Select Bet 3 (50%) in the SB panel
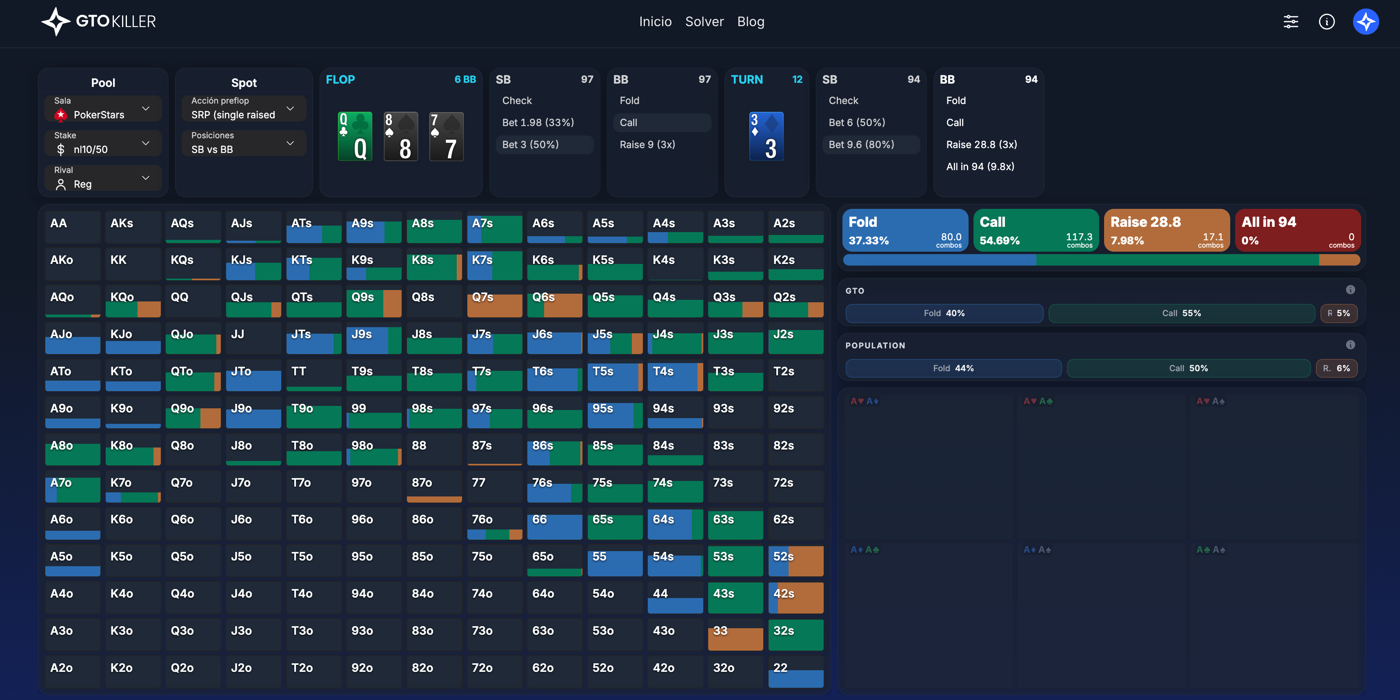This screenshot has width=1400, height=700. click(544, 144)
